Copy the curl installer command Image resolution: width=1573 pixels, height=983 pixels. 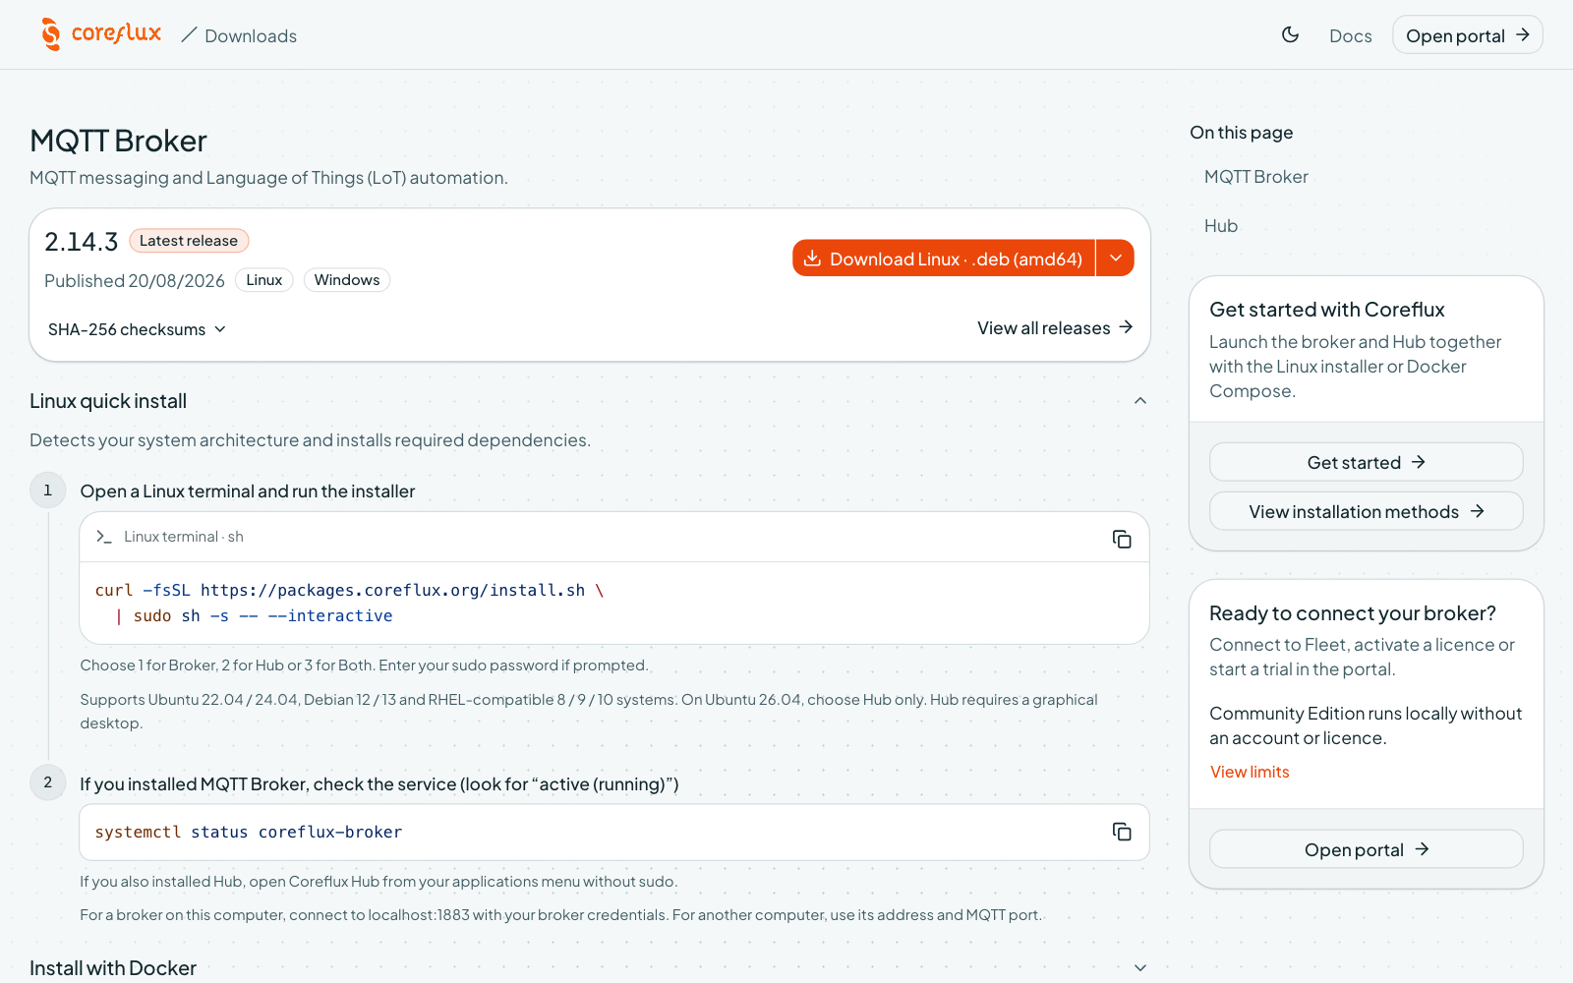coord(1122,539)
